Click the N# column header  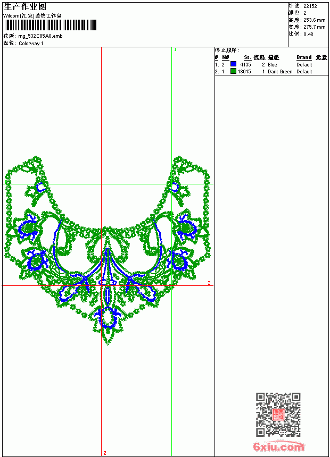click(226, 57)
